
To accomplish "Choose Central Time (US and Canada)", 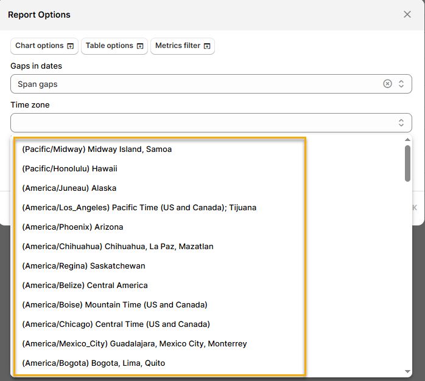I will [x=116, y=324].
